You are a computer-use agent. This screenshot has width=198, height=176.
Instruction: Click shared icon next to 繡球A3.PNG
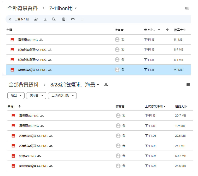click(39, 156)
